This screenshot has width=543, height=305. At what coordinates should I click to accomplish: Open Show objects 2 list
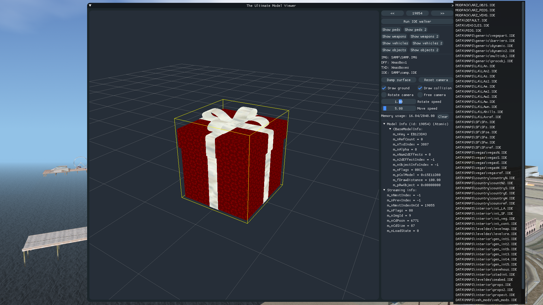[424, 50]
